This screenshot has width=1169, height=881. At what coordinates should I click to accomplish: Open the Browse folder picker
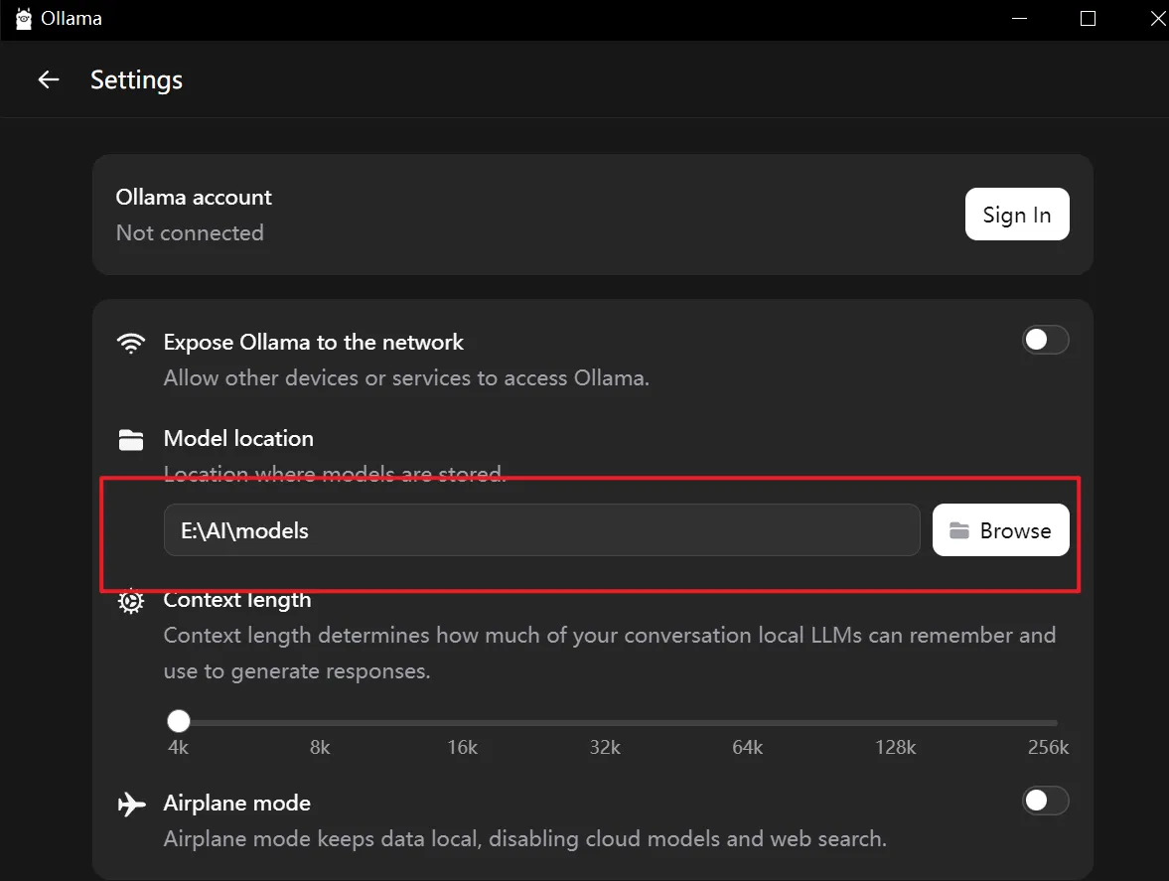[1000, 530]
